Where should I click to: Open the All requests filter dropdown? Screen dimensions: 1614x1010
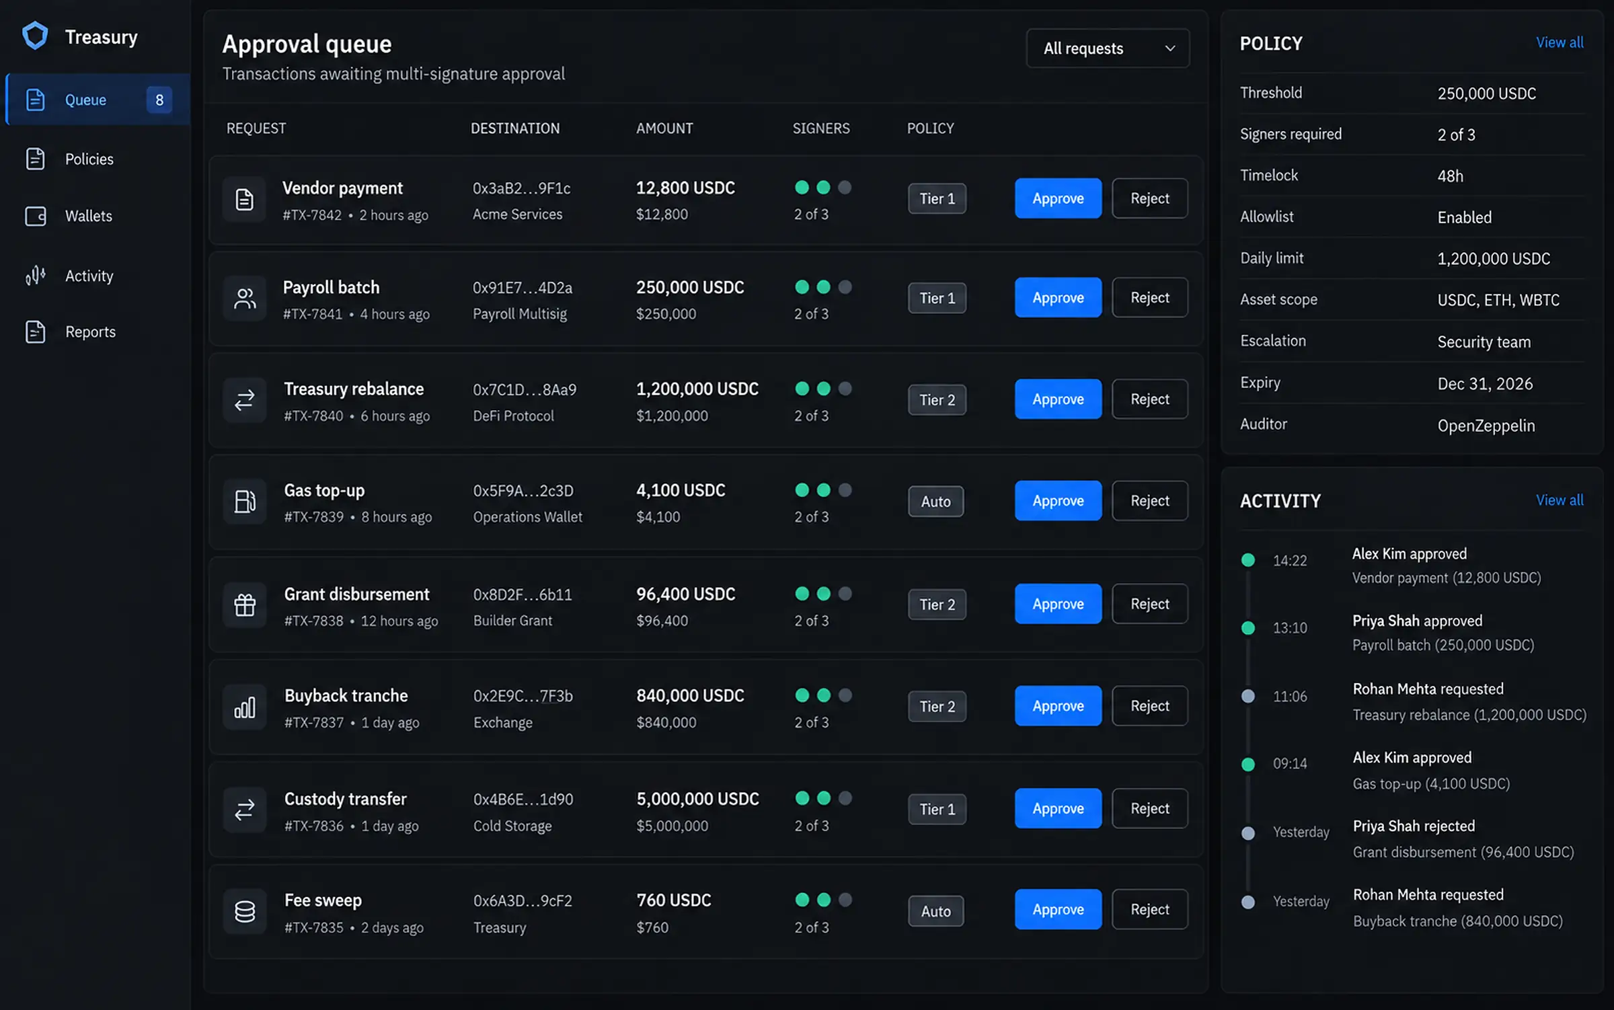1108,48
